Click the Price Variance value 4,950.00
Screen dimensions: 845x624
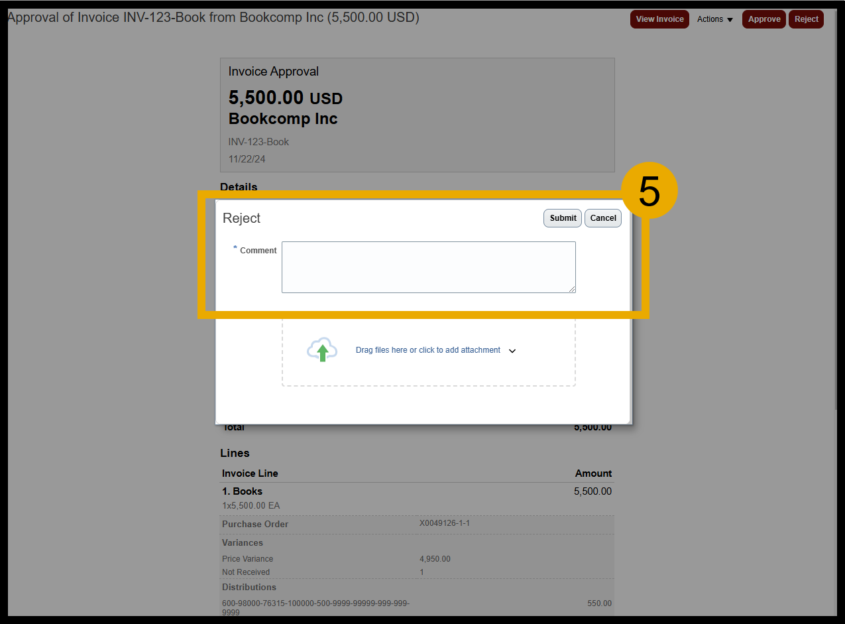435,559
